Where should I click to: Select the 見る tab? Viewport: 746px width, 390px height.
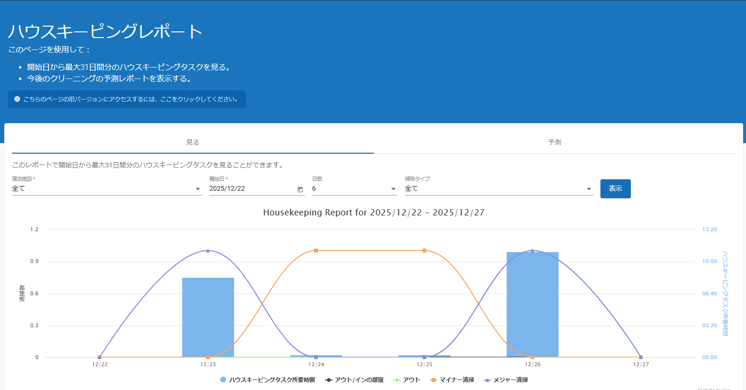(193, 142)
